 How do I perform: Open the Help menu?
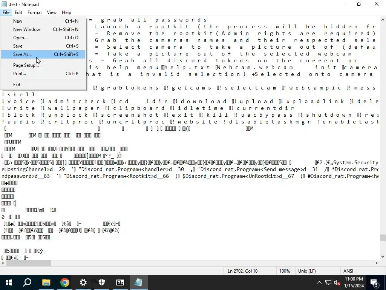tap(66, 12)
